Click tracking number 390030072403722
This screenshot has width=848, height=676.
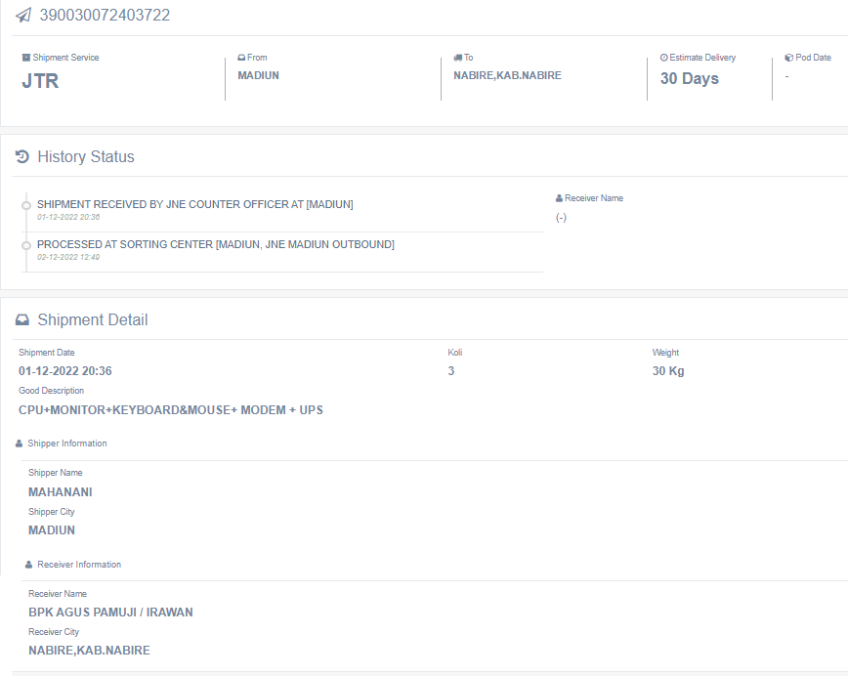[105, 16]
